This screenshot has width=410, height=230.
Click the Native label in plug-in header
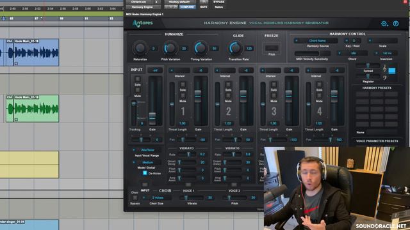[218, 7]
